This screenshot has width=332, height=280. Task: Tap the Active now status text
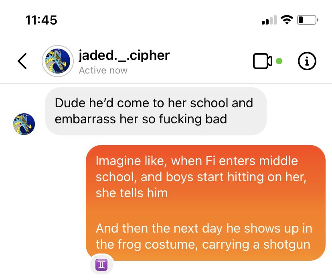103,70
